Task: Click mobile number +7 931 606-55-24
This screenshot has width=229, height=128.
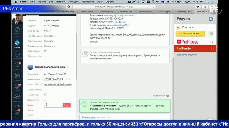Action: pyautogui.click(x=53, y=79)
